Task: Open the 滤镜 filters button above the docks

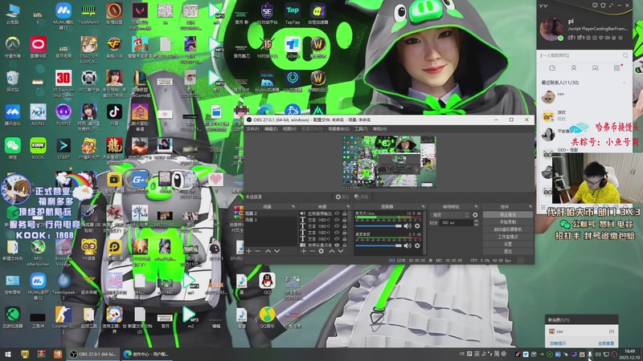Action: pos(361,197)
